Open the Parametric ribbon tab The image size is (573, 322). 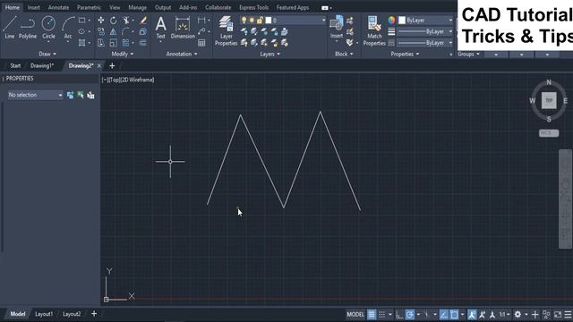click(90, 7)
